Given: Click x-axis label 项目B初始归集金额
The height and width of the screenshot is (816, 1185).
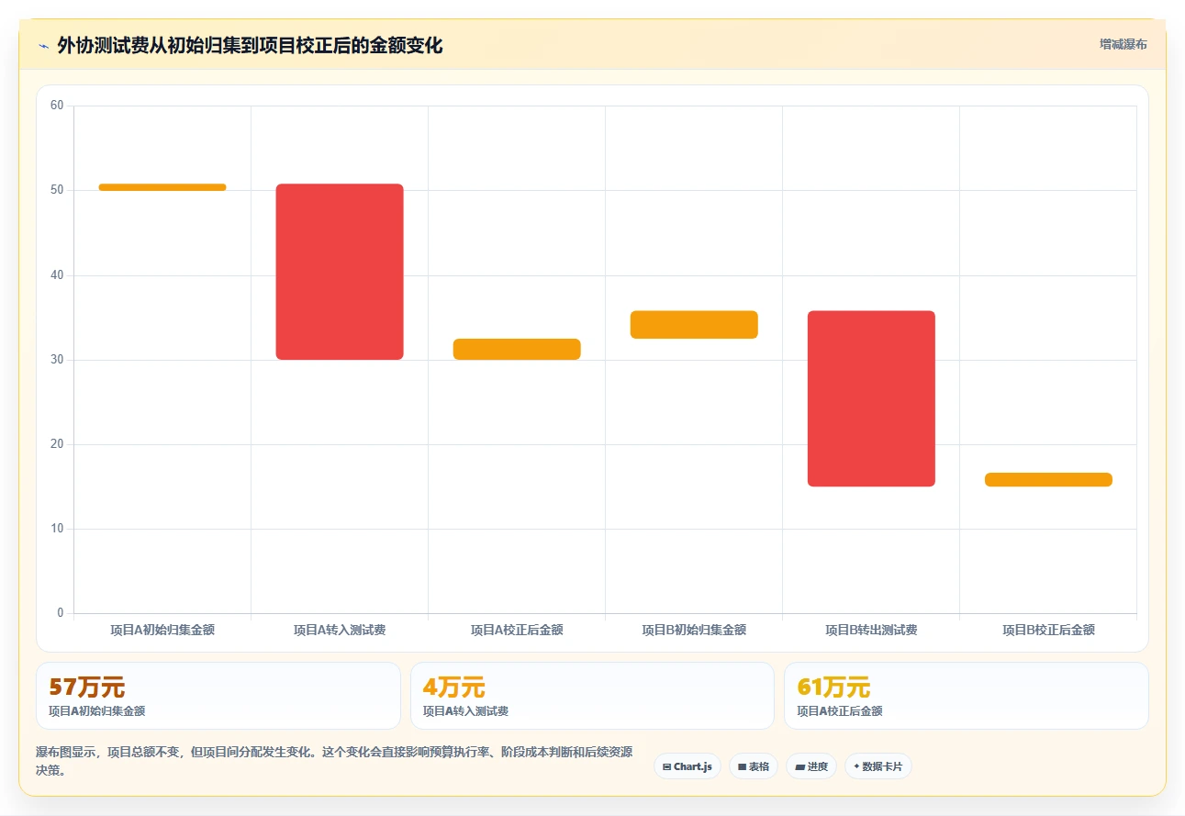Looking at the screenshot, I should click(x=694, y=630).
